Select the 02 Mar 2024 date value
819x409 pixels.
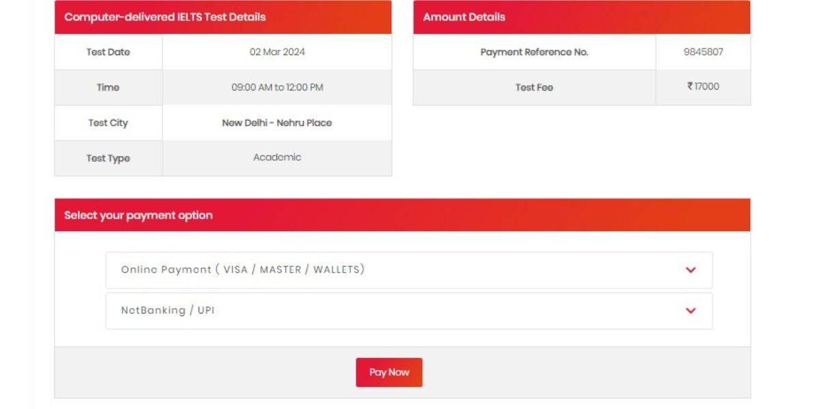click(276, 52)
